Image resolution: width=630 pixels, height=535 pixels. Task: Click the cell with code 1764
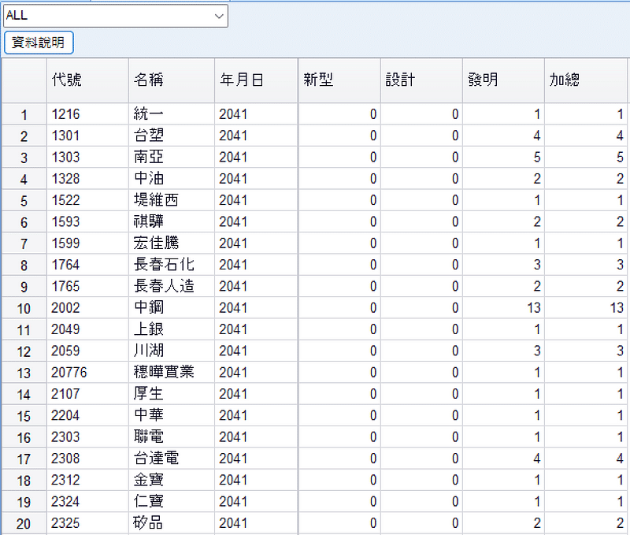[x=87, y=265]
